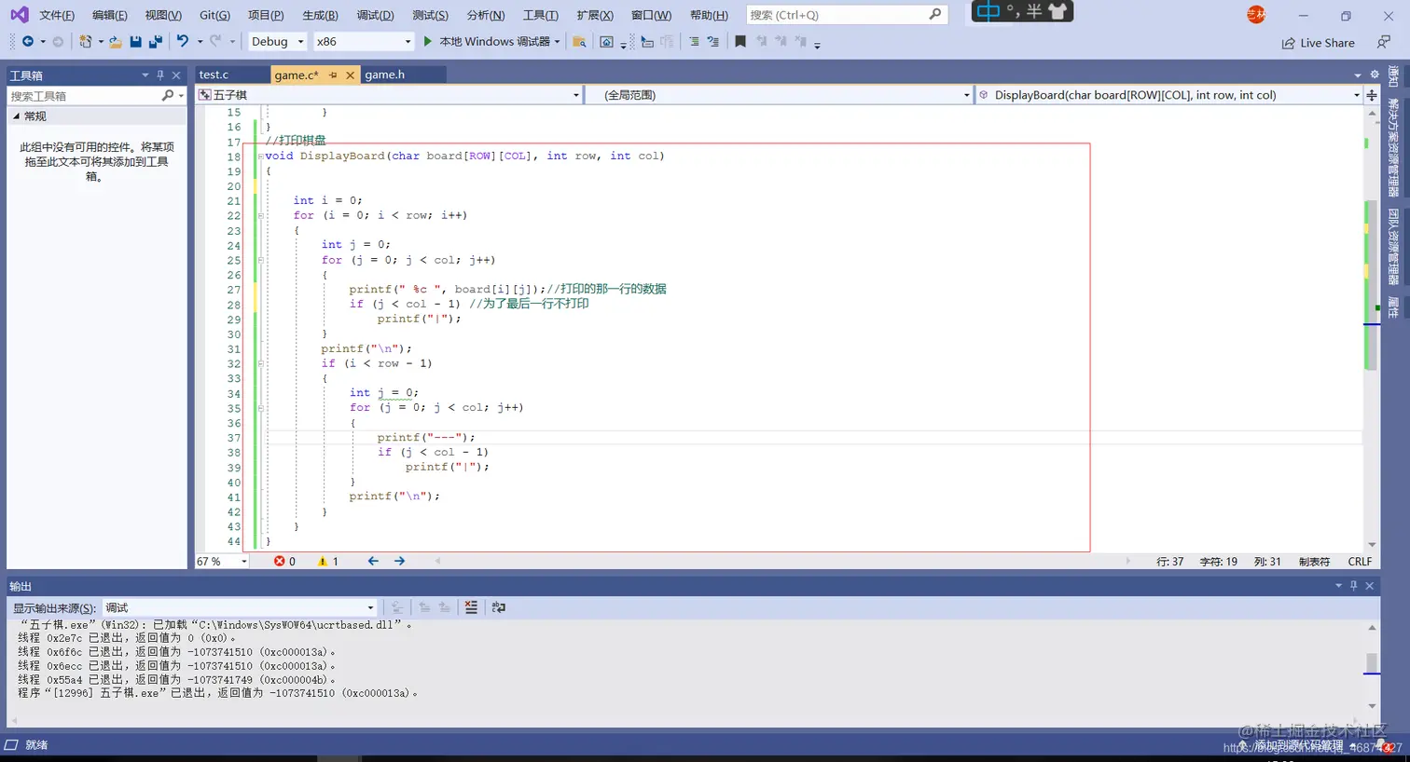Viewport: 1410px width, 762px height.
Task: Click the warning indicator showing 1 warning
Action: [x=327, y=562]
